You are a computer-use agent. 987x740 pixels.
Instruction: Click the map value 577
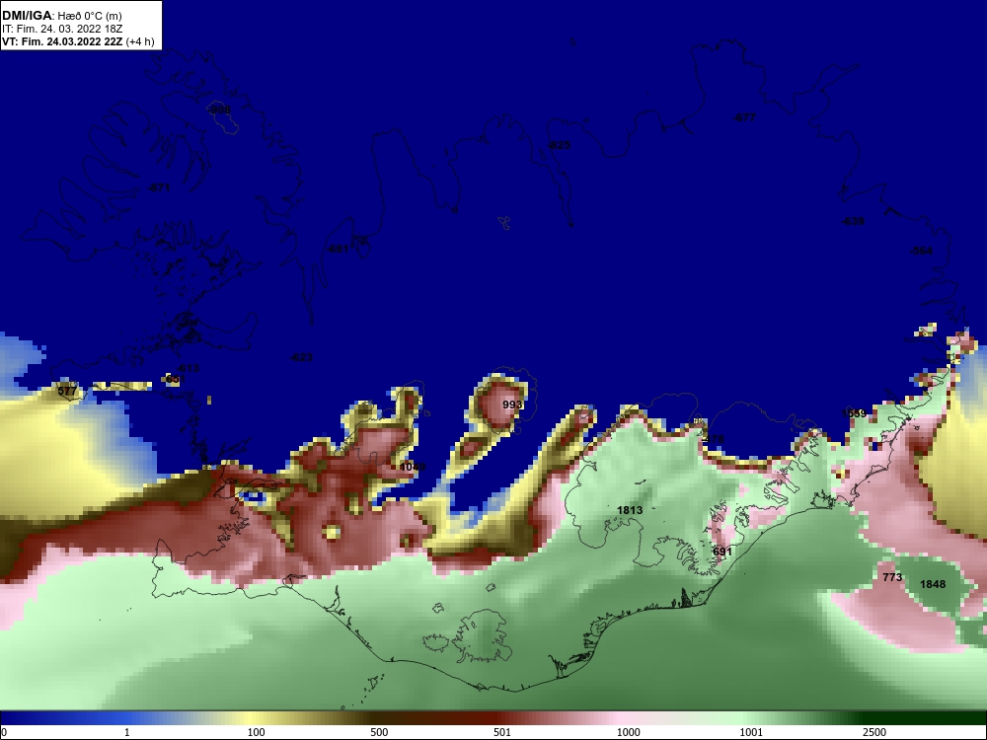(67, 392)
